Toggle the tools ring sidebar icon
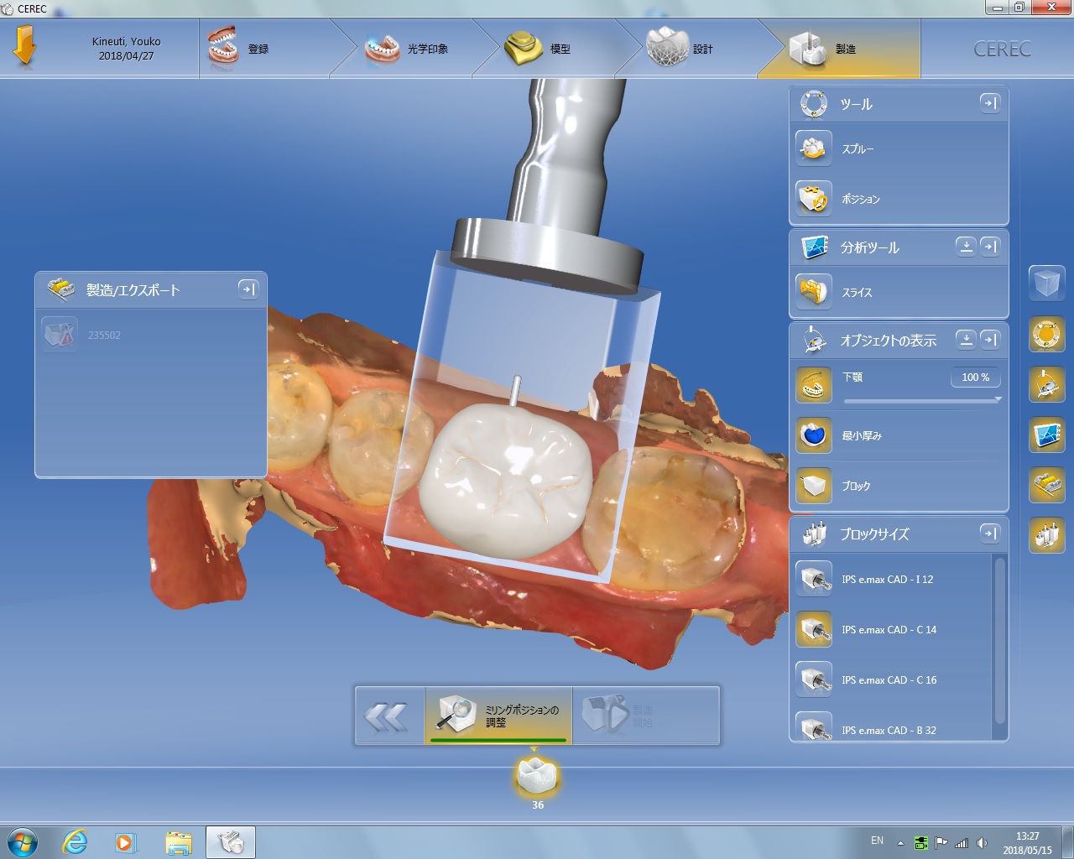This screenshot has height=859, width=1074. click(1047, 334)
